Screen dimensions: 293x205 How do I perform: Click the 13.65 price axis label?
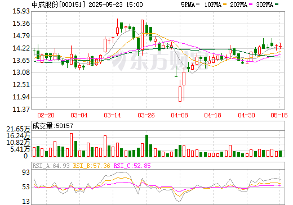[21, 60]
